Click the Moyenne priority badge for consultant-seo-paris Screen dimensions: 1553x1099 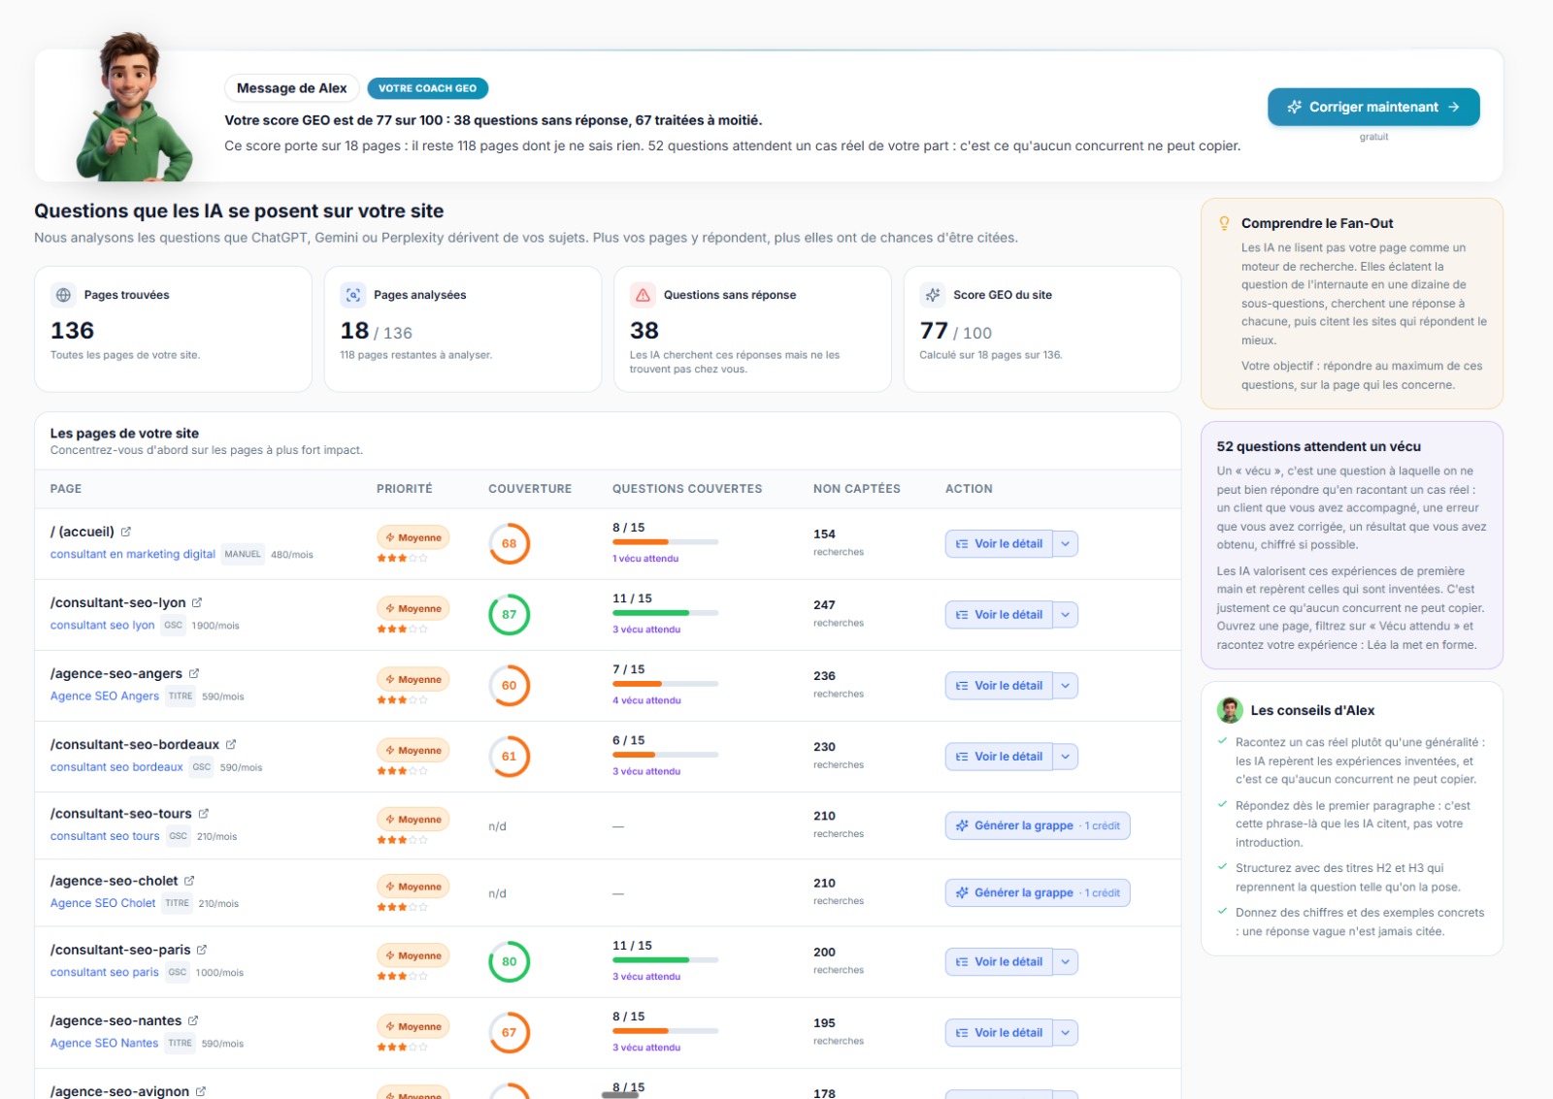point(413,955)
